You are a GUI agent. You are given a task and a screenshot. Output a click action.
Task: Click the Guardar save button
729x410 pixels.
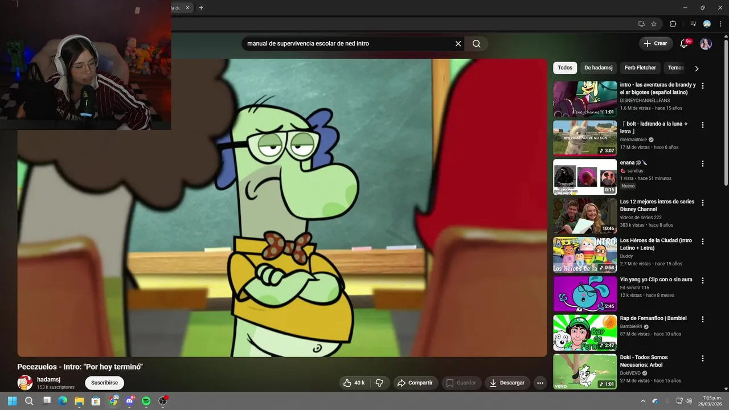[461, 383]
